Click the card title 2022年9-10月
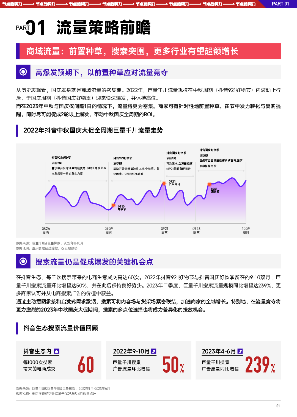The height and width of the screenshot is (417, 297). point(131,351)
